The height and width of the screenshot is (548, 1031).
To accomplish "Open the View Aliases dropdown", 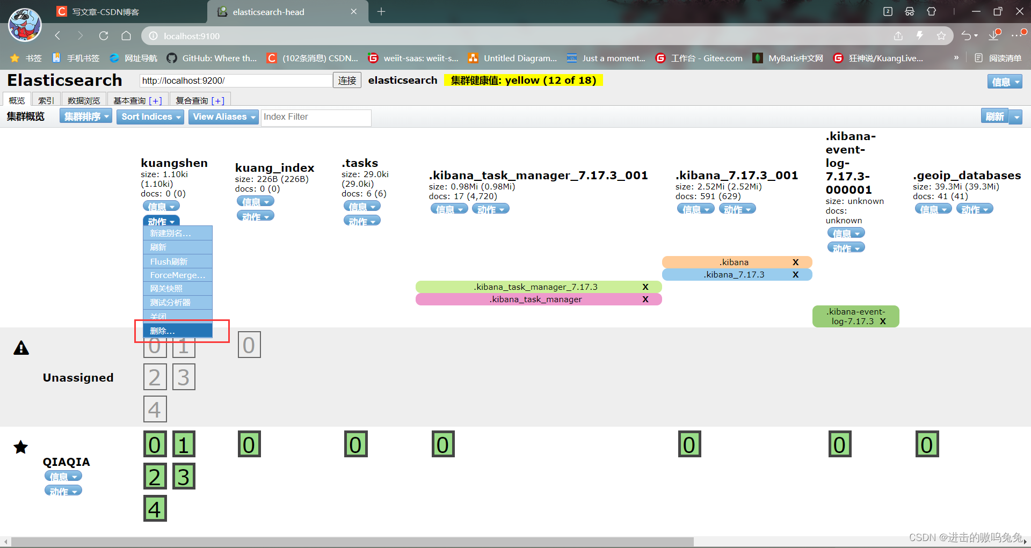I will pos(224,116).
